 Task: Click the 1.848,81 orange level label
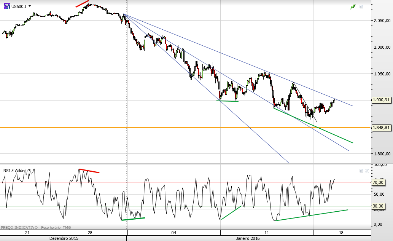(x=381, y=128)
